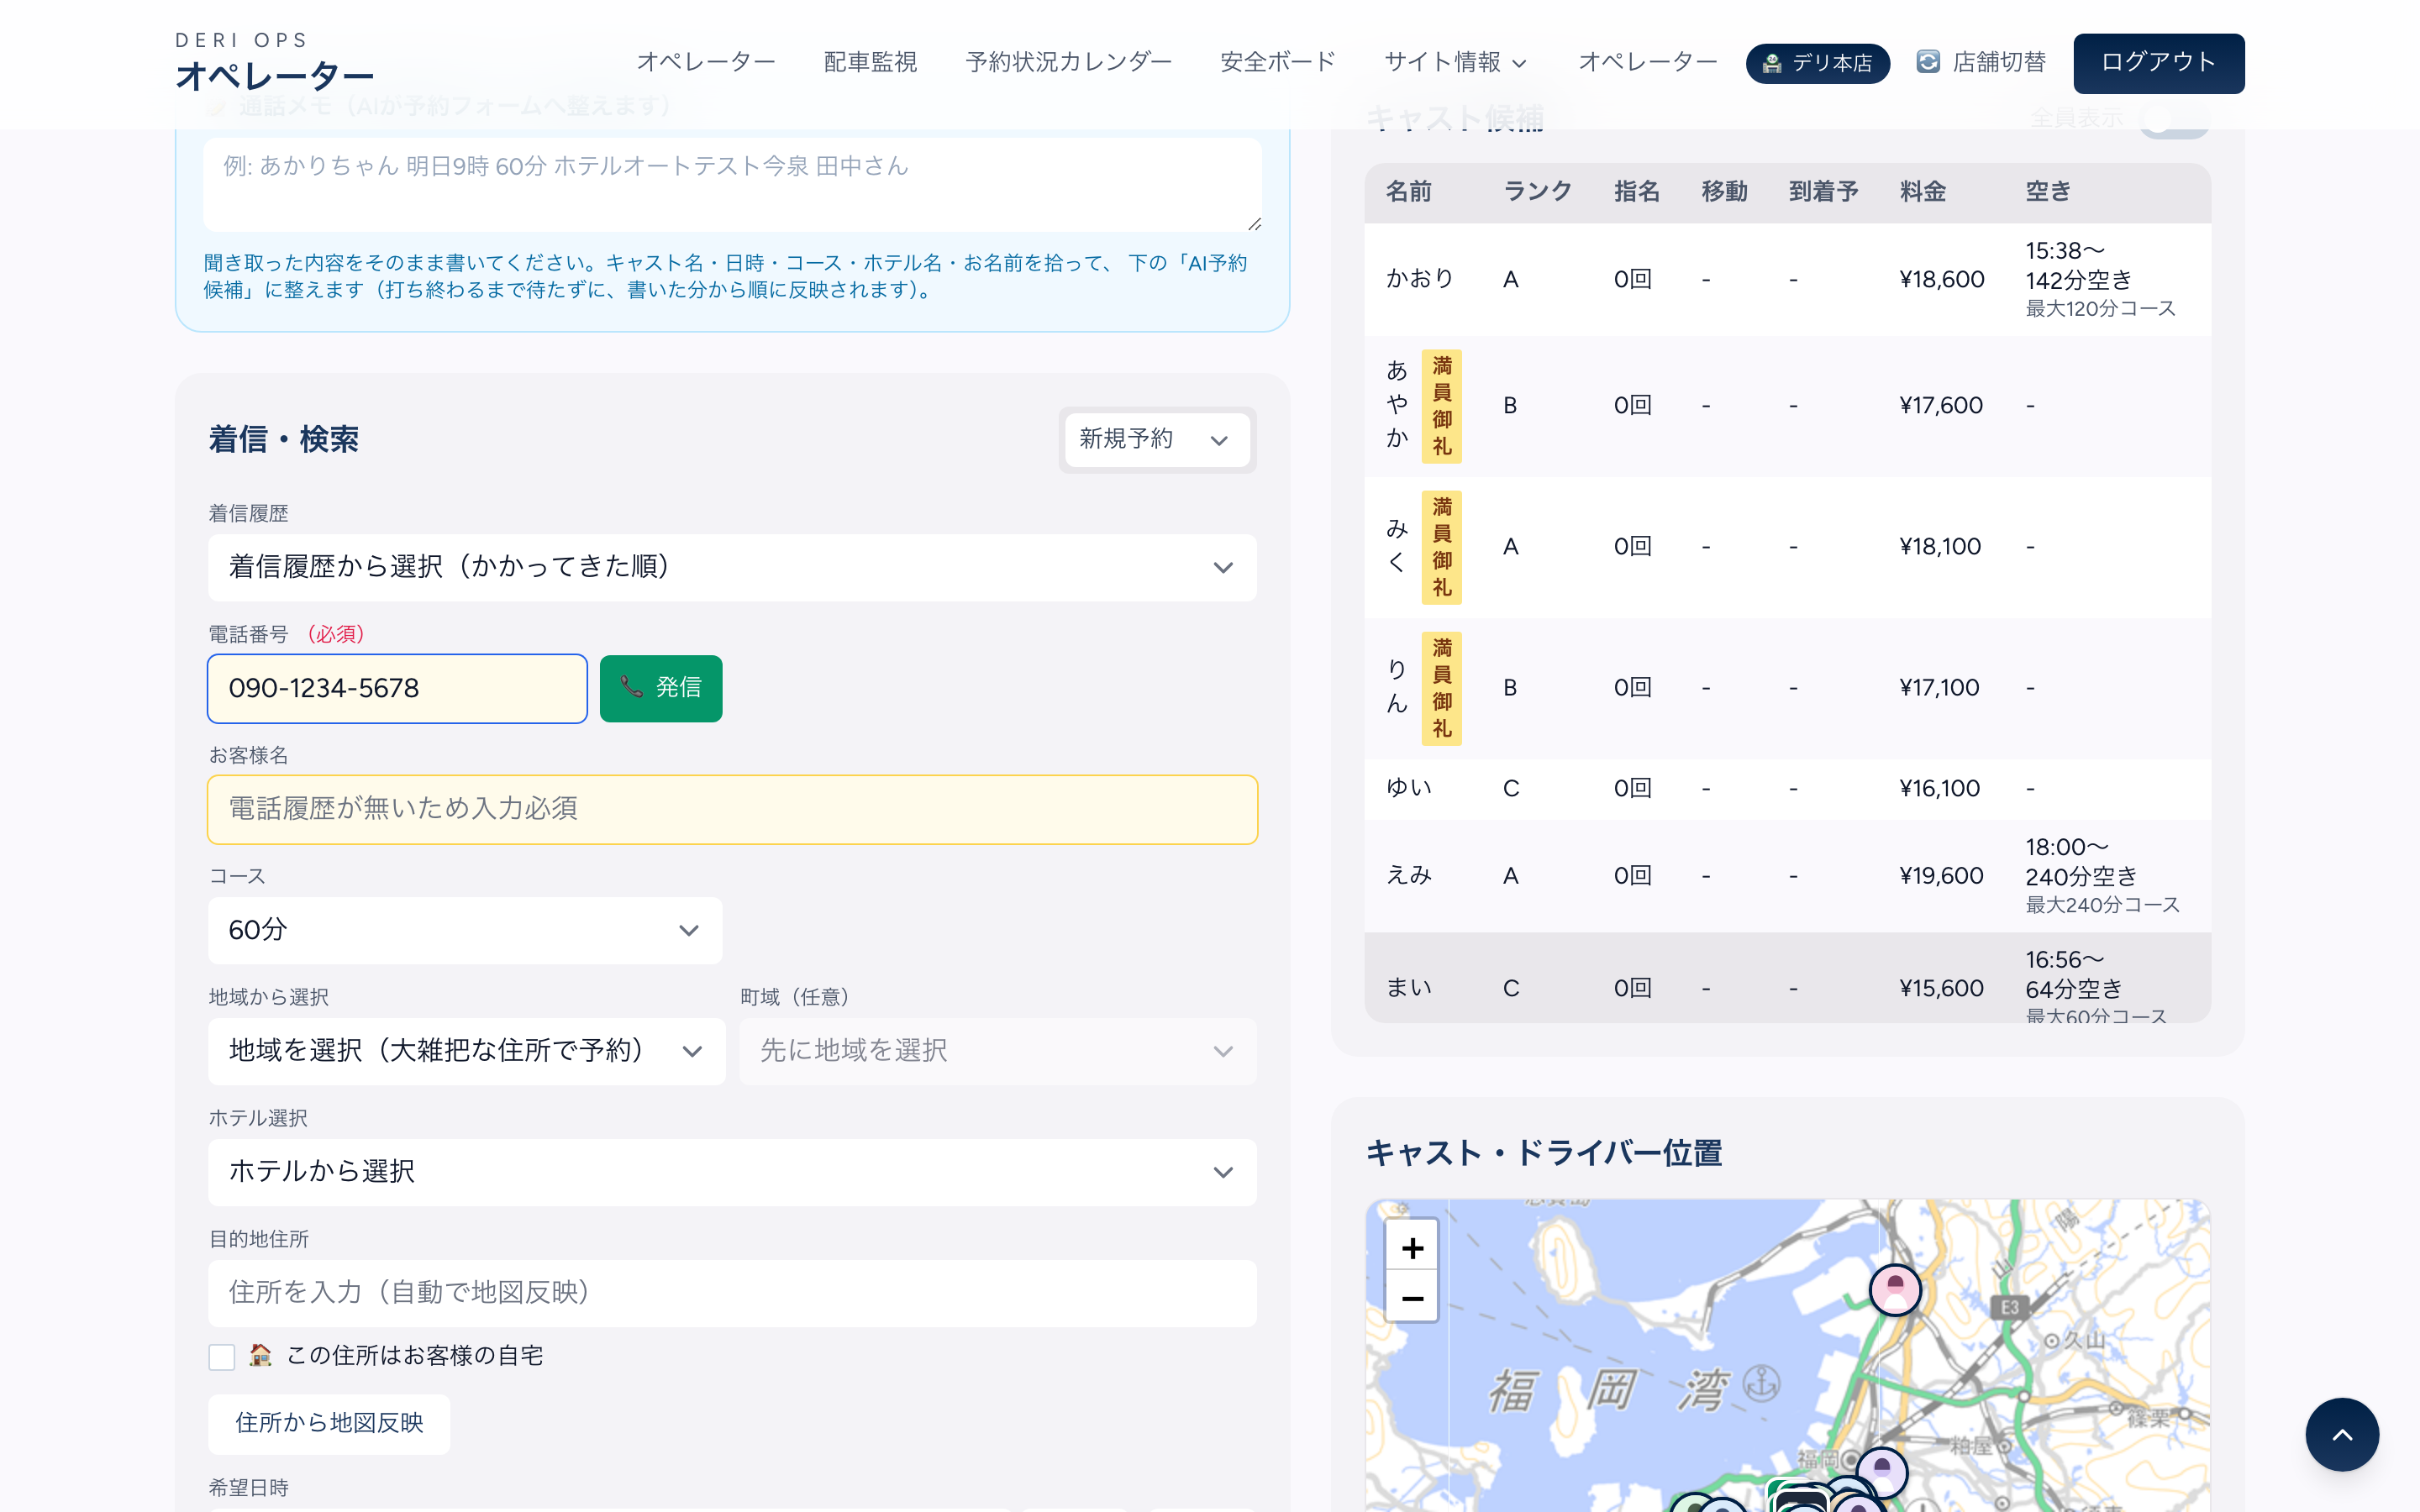The height and width of the screenshot is (1512, 2420).
Task: Click the green 発信 call button
Action: click(x=661, y=688)
